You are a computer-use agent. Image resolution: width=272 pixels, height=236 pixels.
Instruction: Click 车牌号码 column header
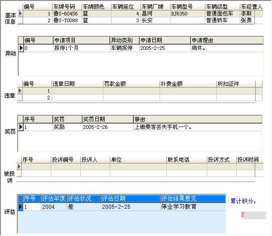coord(67,7)
